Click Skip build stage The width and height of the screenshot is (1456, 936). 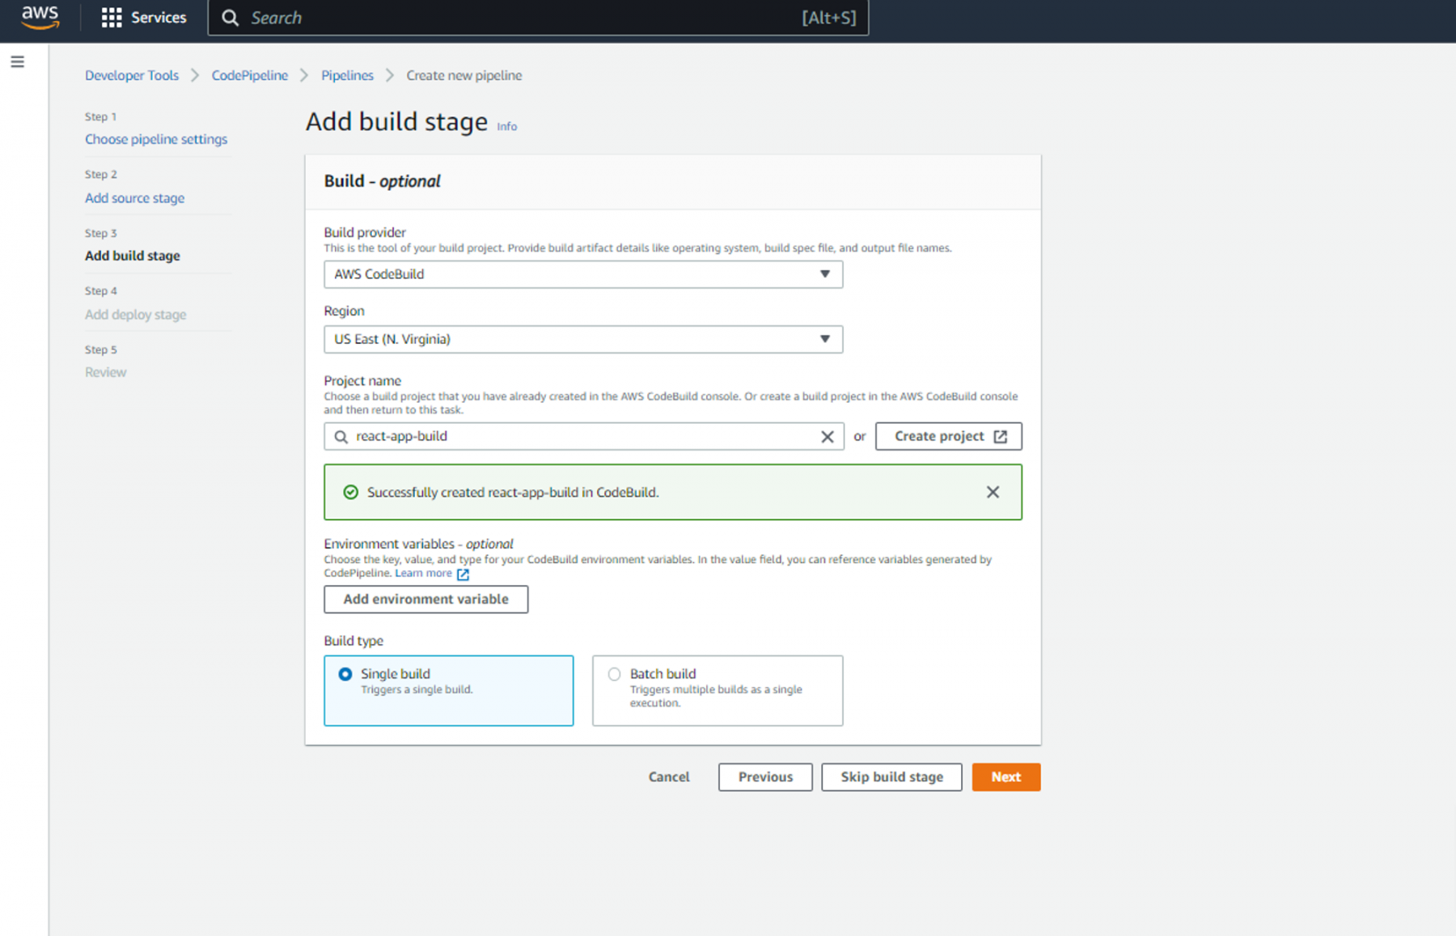[891, 777]
